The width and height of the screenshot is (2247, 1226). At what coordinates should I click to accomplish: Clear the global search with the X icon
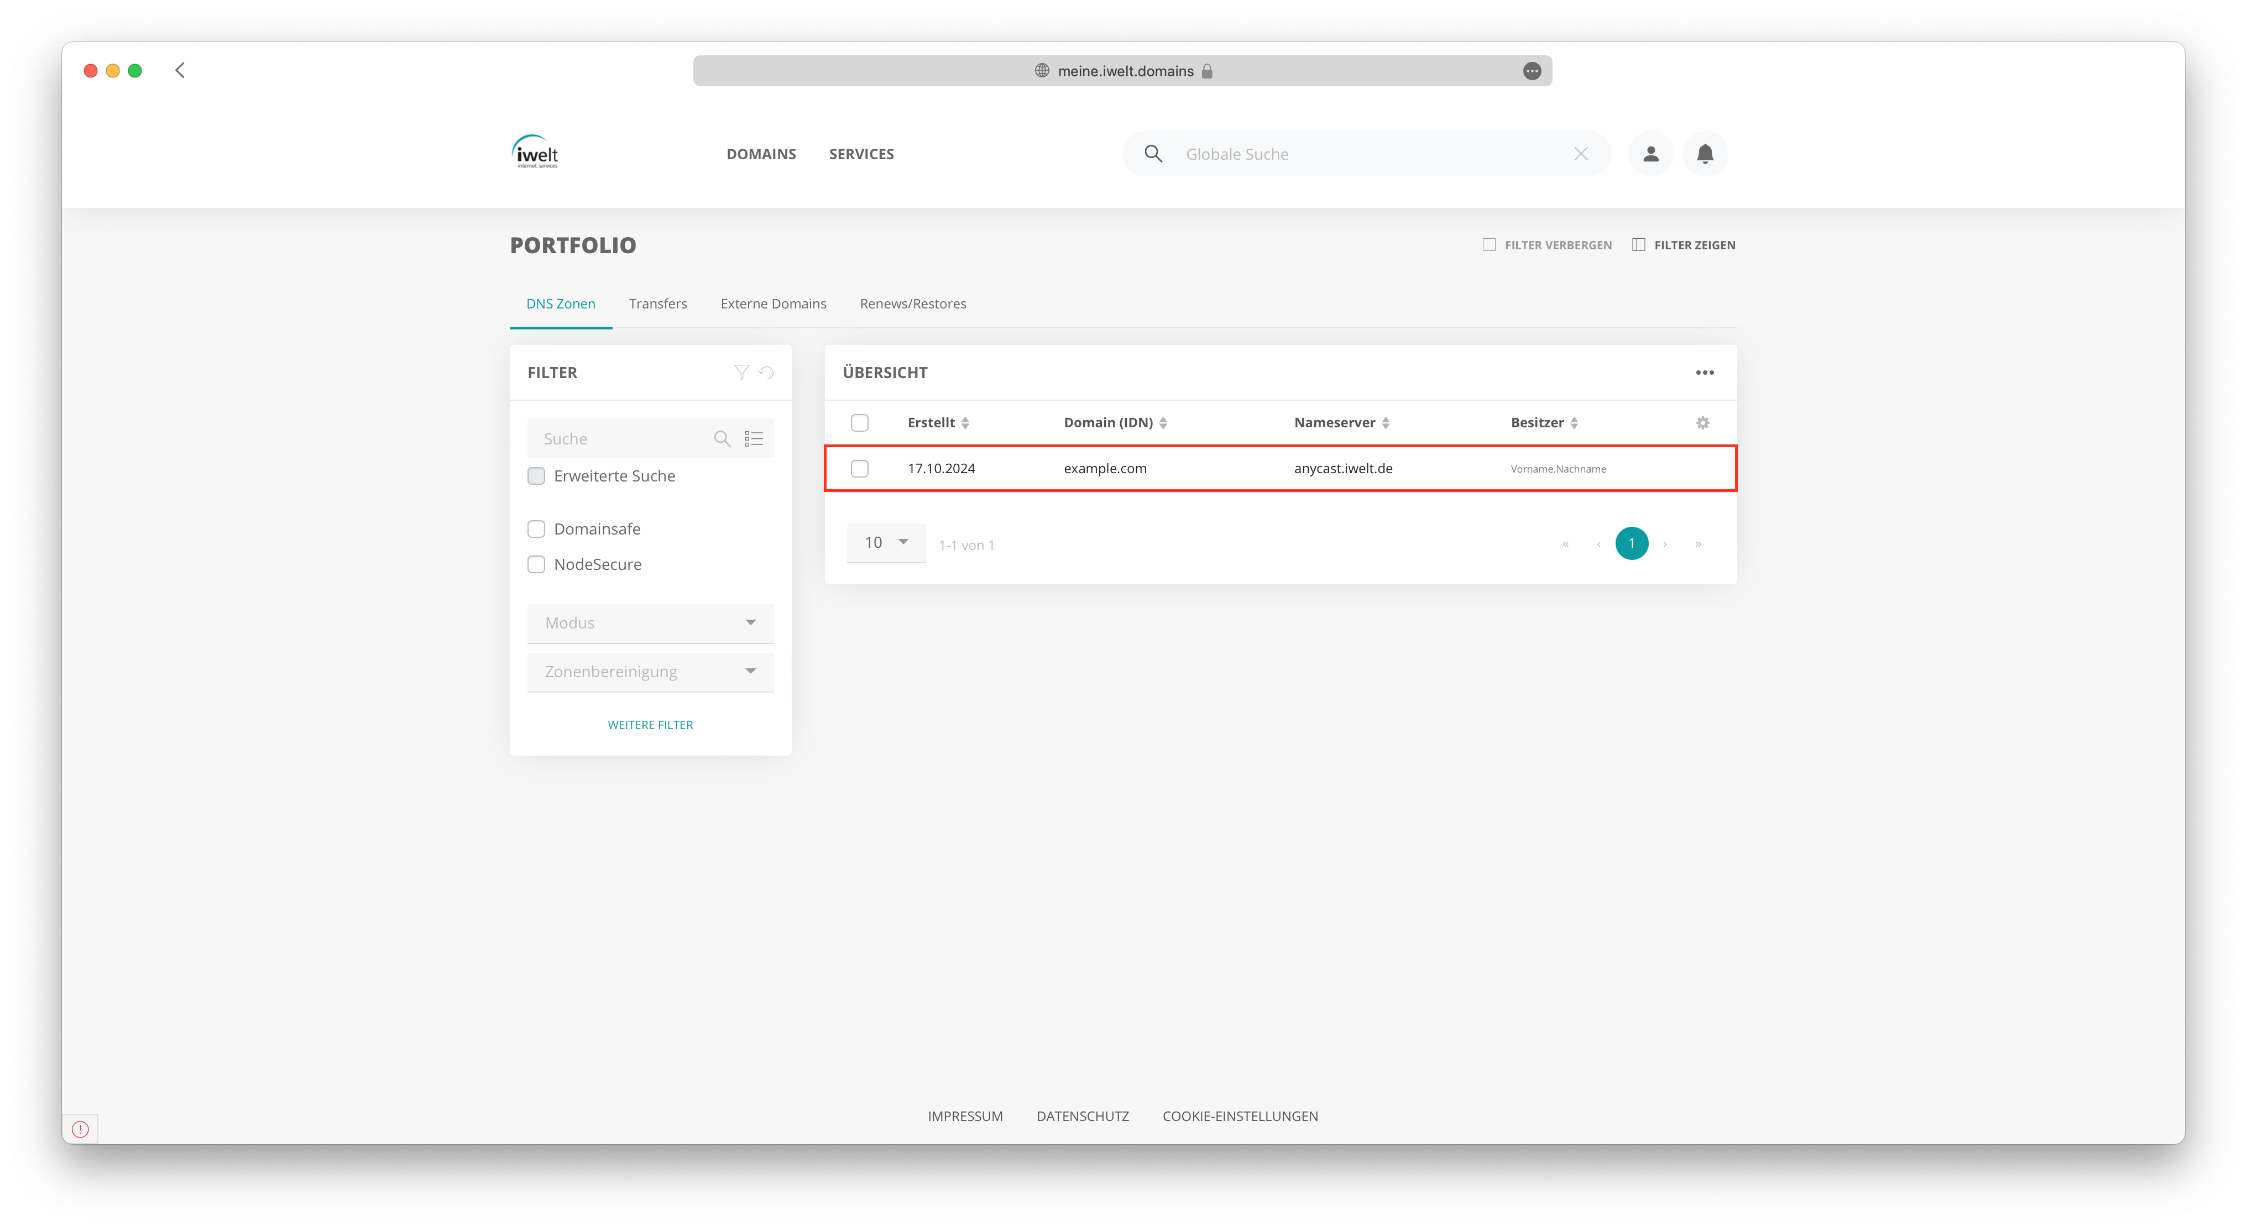[x=1581, y=154]
